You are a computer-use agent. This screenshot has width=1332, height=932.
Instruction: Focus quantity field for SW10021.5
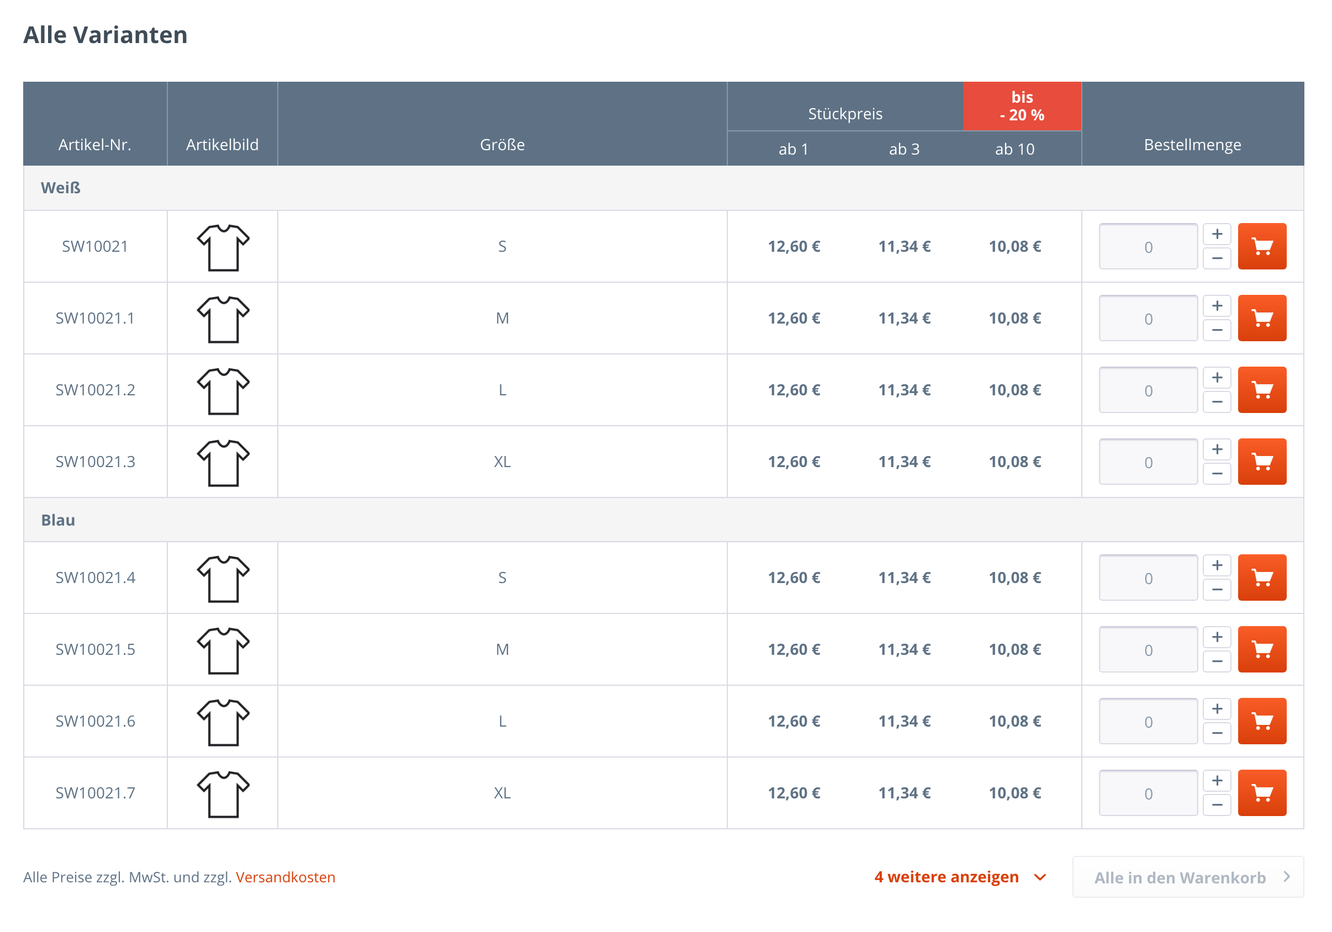point(1148,649)
